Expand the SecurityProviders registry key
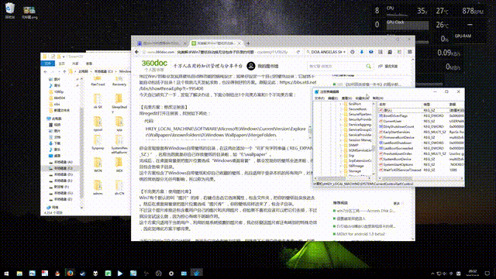 (341, 119)
